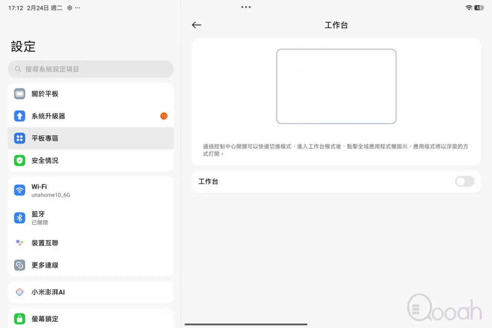Viewport: 492px width, 328px height.
Task: Click the 關於平板 tablet icon
Action: click(x=20, y=94)
